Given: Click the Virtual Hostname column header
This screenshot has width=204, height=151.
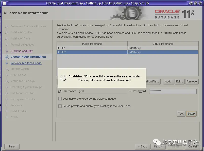Looking at the screenshot, I should coord(163,44).
